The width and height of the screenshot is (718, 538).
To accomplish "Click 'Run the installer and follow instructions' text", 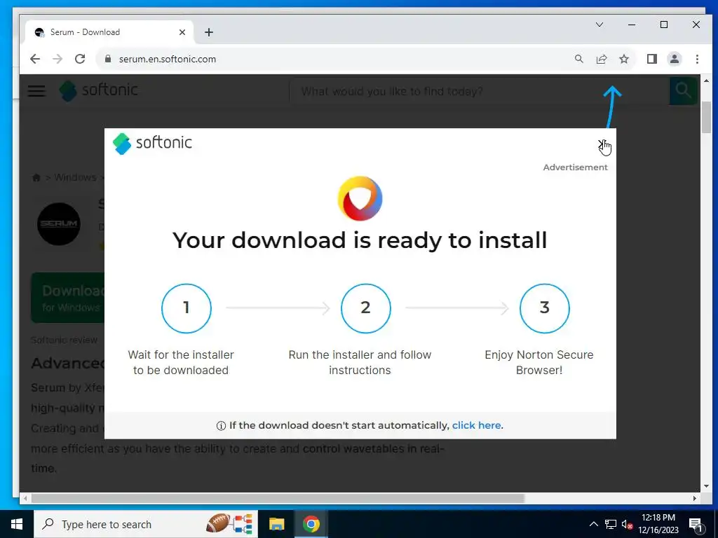I will (x=360, y=362).
